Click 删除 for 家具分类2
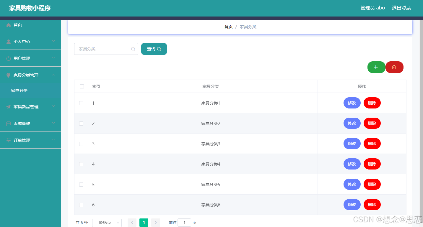 click(372, 123)
